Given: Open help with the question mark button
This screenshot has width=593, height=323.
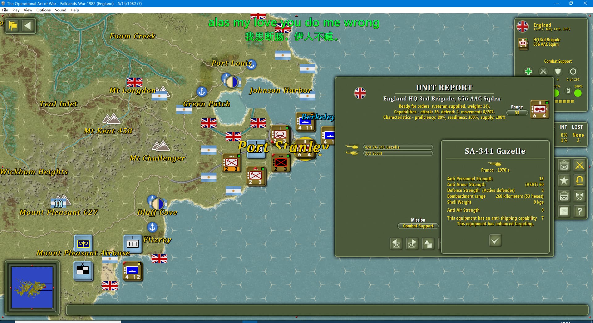Looking at the screenshot, I should click(580, 211).
